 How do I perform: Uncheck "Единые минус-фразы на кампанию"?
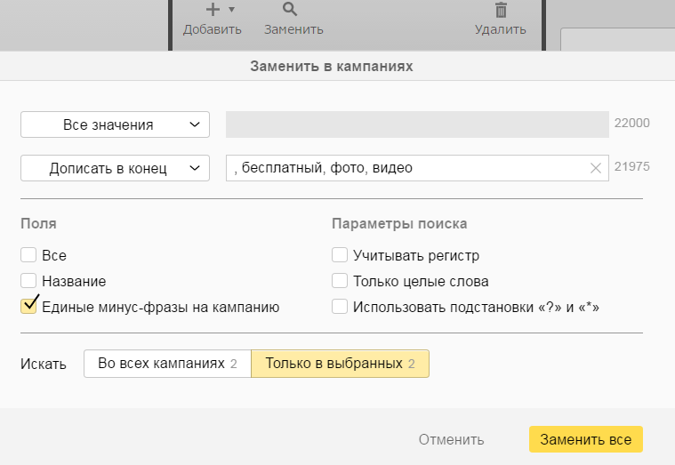[x=28, y=307]
